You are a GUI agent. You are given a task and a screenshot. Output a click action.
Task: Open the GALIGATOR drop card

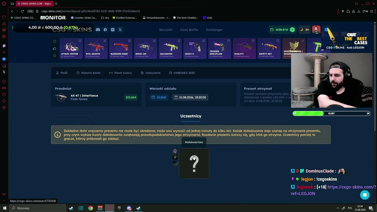click(x=170, y=48)
